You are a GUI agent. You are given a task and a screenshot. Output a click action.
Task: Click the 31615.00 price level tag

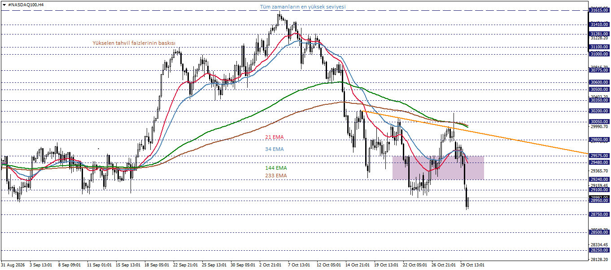599,9
